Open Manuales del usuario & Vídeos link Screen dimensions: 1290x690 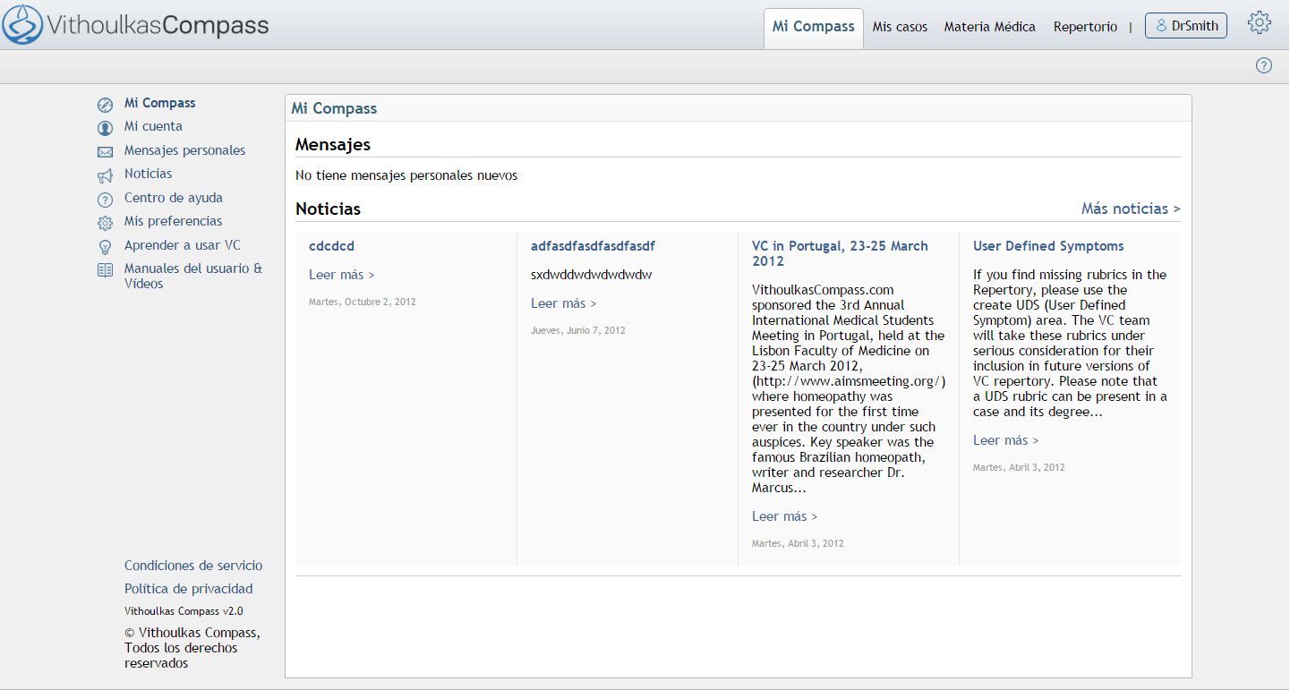click(x=193, y=276)
